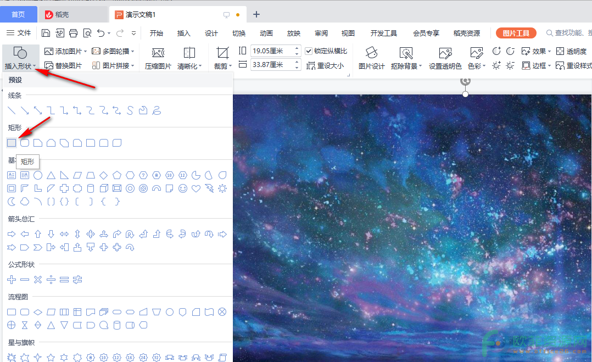Open the 图片拼接 dropdown

(132, 66)
